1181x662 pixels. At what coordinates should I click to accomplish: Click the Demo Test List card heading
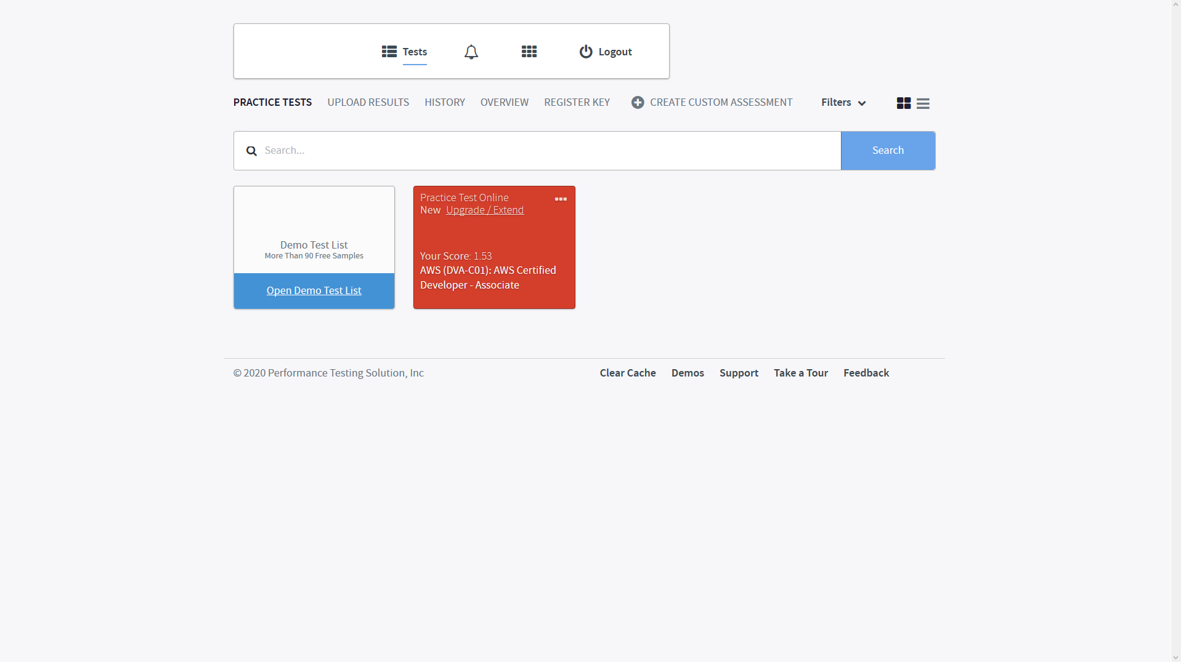314,245
